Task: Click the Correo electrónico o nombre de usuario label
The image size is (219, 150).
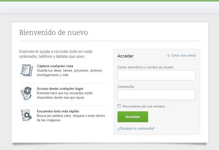Action: tap(145, 67)
